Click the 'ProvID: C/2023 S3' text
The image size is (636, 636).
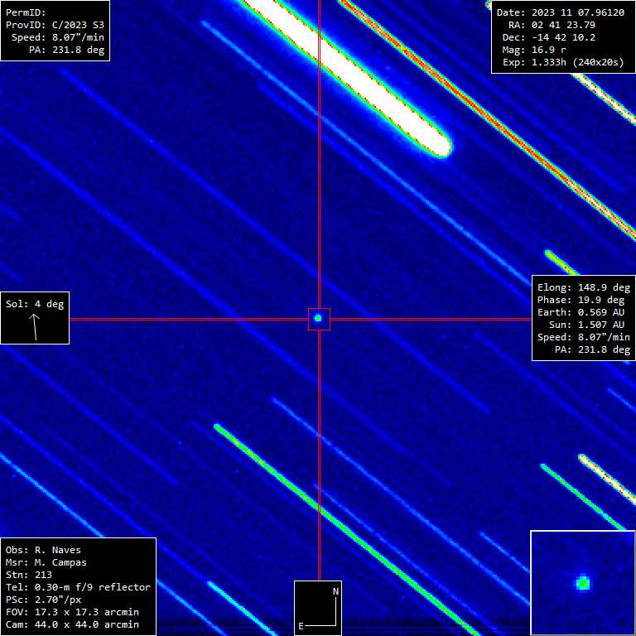pyautogui.click(x=55, y=25)
